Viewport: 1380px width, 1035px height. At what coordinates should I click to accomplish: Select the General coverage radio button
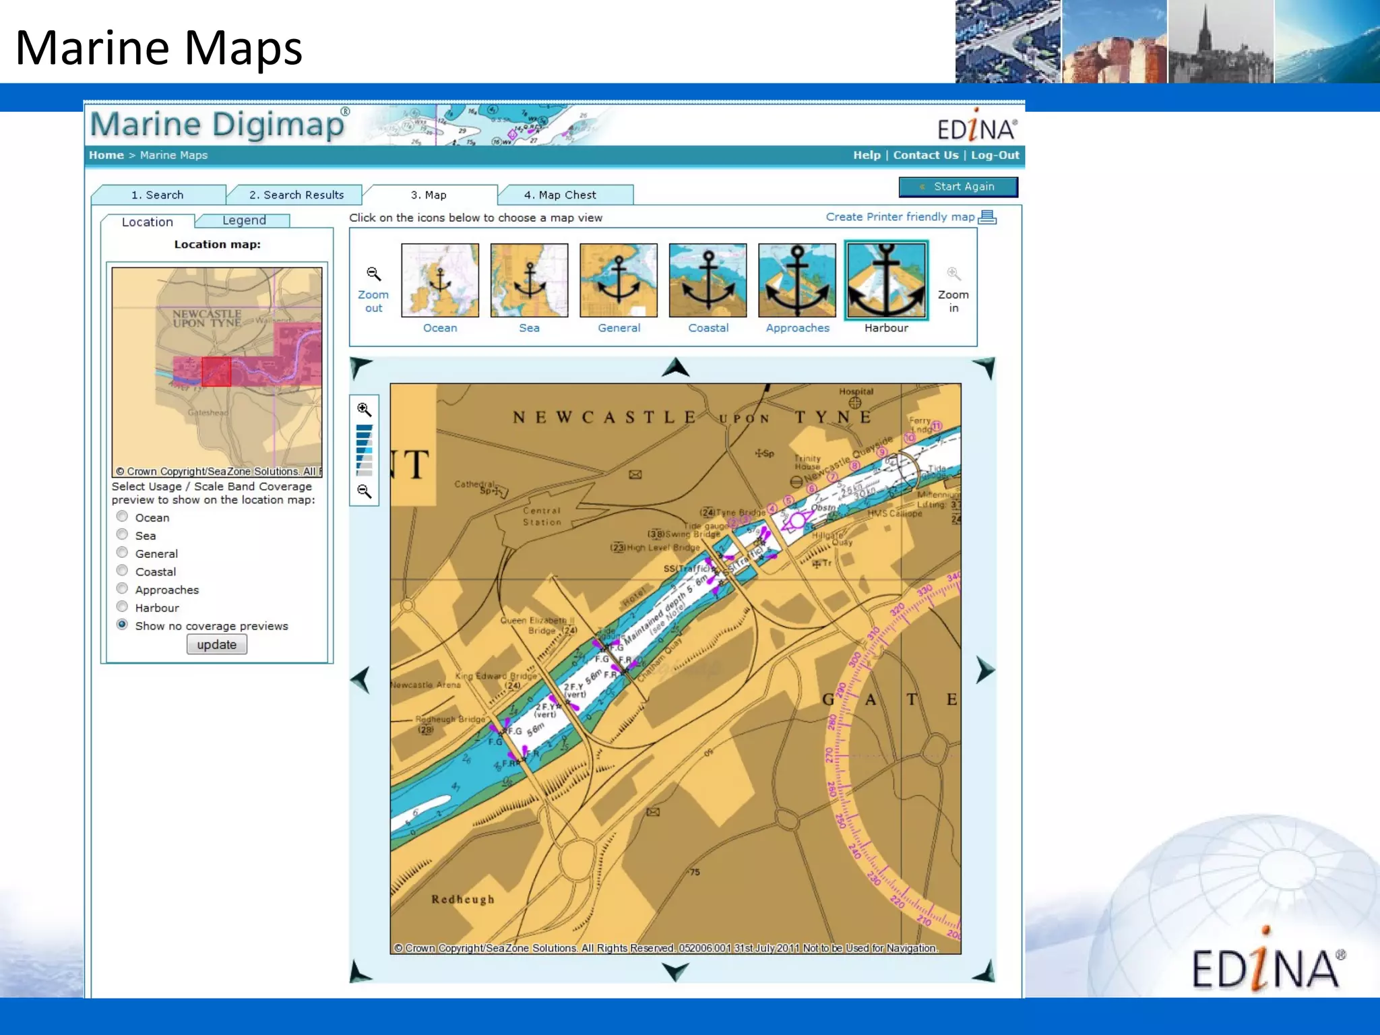coord(122,553)
